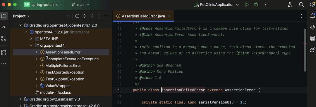Open the Commit tool window
The width and height of the screenshot is (316, 107).
4,27
